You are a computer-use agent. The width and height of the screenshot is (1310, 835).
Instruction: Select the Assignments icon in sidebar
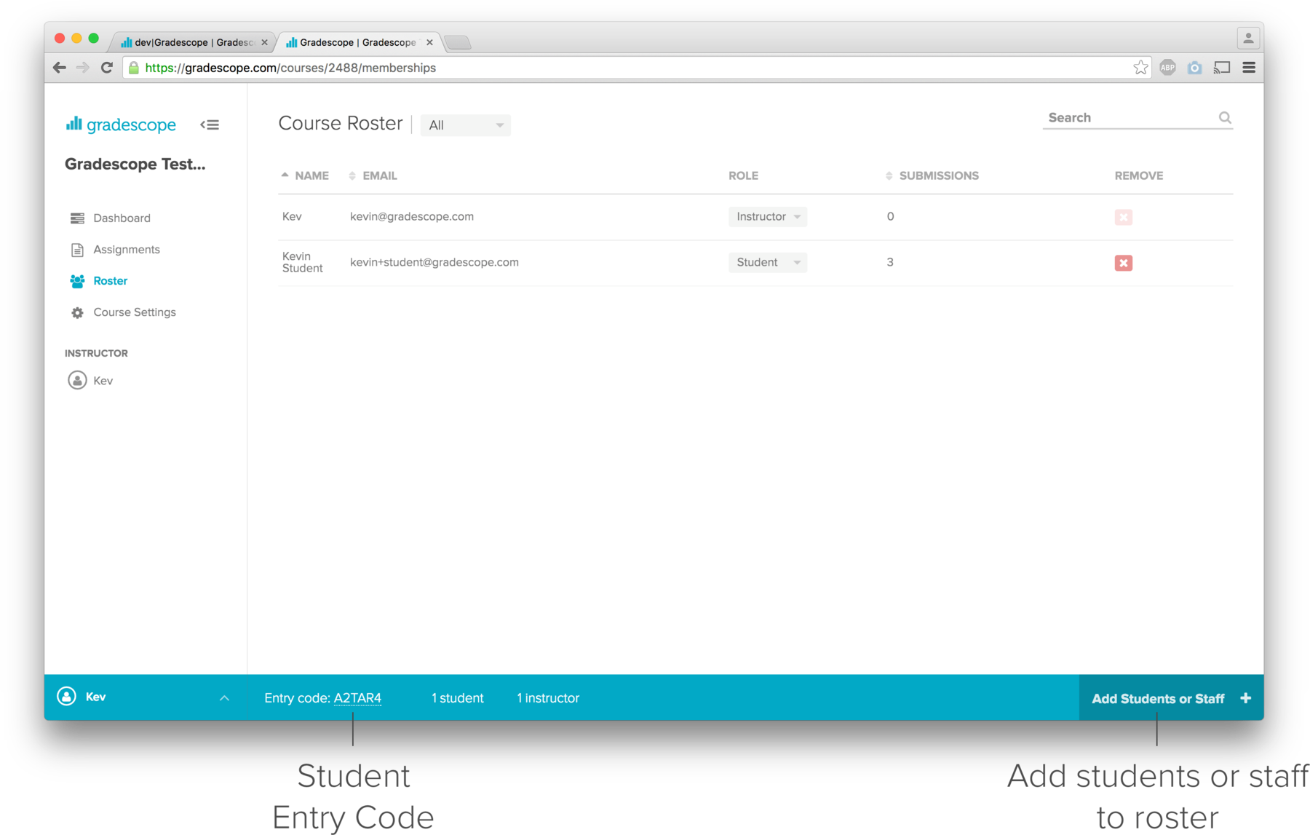click(77, 249)
